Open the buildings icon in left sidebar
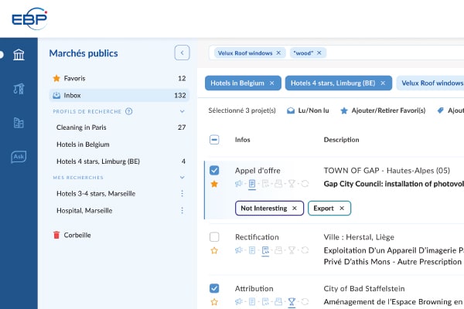The image size is (464, 309). [x=19, y=123]
